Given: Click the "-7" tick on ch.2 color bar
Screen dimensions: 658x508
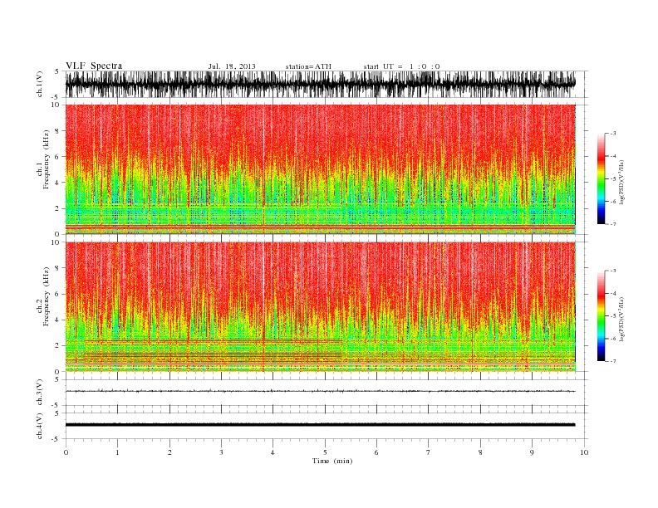Looking at the screenshot, I should pyautogui.click(x=613, y=361).
